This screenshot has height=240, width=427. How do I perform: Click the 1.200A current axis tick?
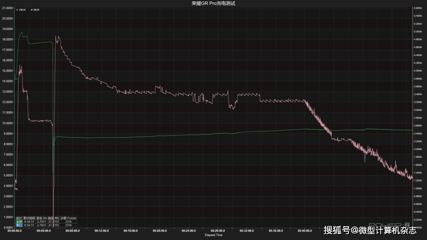click(418, 180)
